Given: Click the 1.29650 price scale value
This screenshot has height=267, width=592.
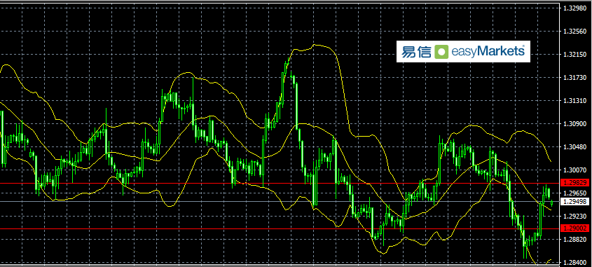Looking at the screenshot, I should click(x=574, y=193).
